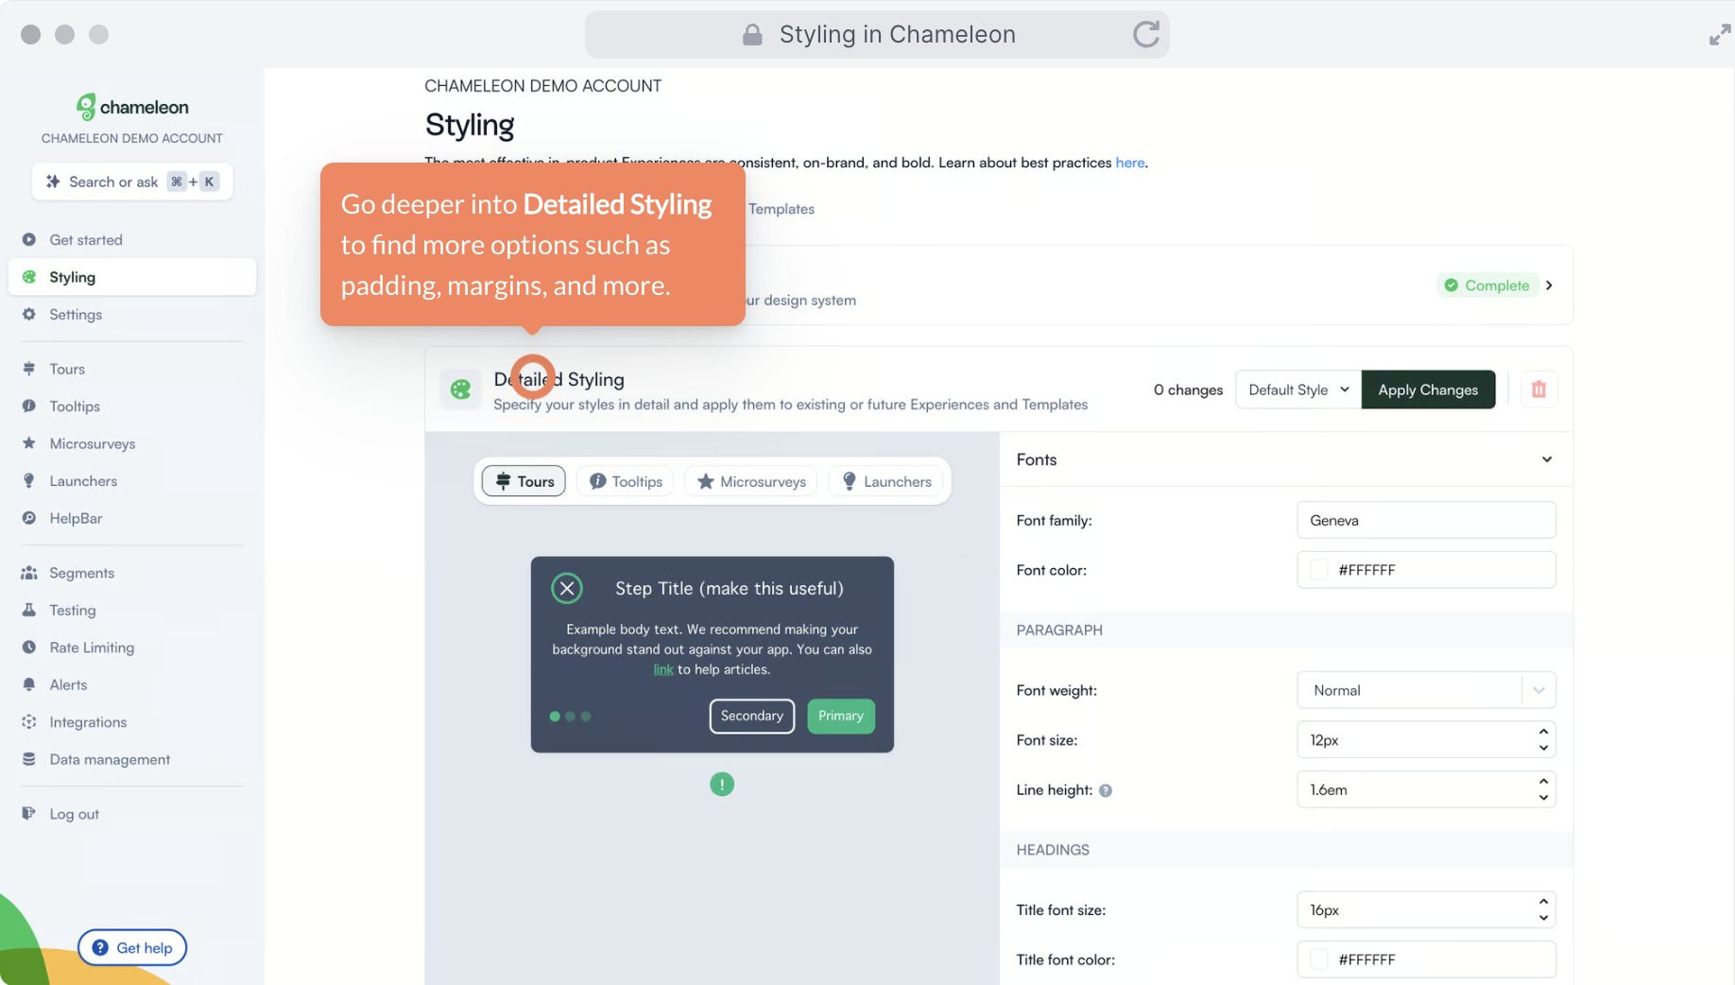Click the Primary button in preview
The height and width of the screenshot is (985, 1735).
point(841,717)
